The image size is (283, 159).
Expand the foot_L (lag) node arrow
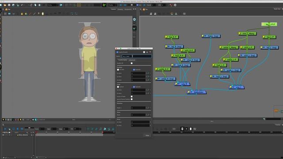click(214, 76)
